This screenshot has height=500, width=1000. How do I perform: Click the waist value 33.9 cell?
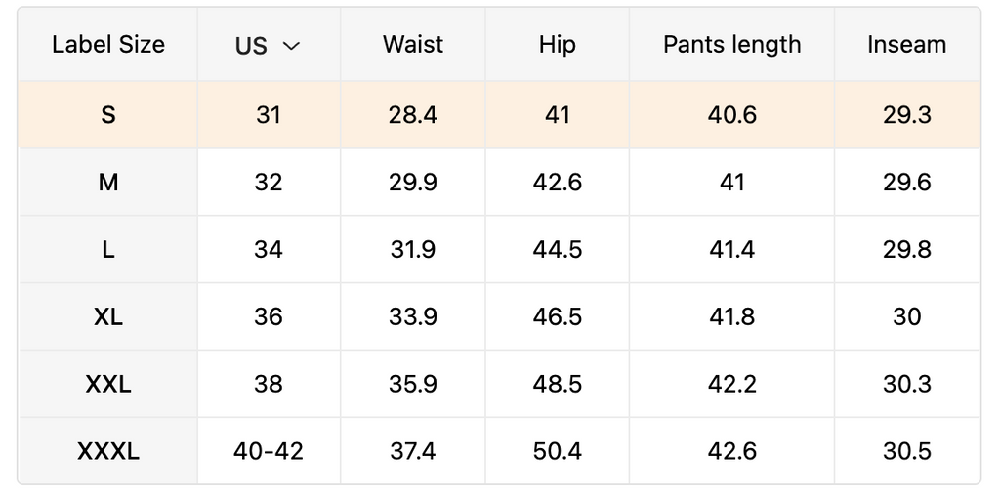413,317
